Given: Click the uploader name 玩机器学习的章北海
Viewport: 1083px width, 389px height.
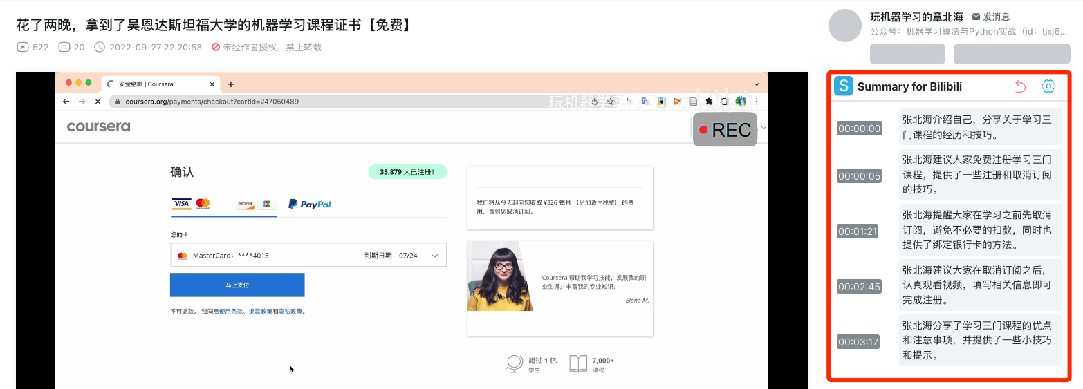Looking at the screenshot, I should (916, 17).
